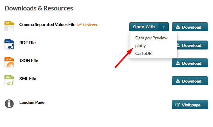Select plotly from the Open With menu
This screenshot has height=127, width=213.
[141, 46]
